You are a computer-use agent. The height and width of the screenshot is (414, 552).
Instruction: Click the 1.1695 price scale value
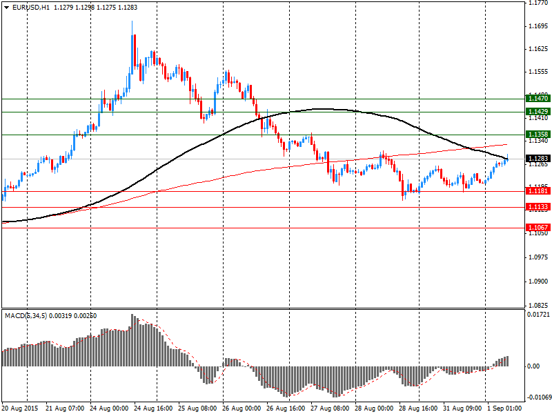(538, 26)
